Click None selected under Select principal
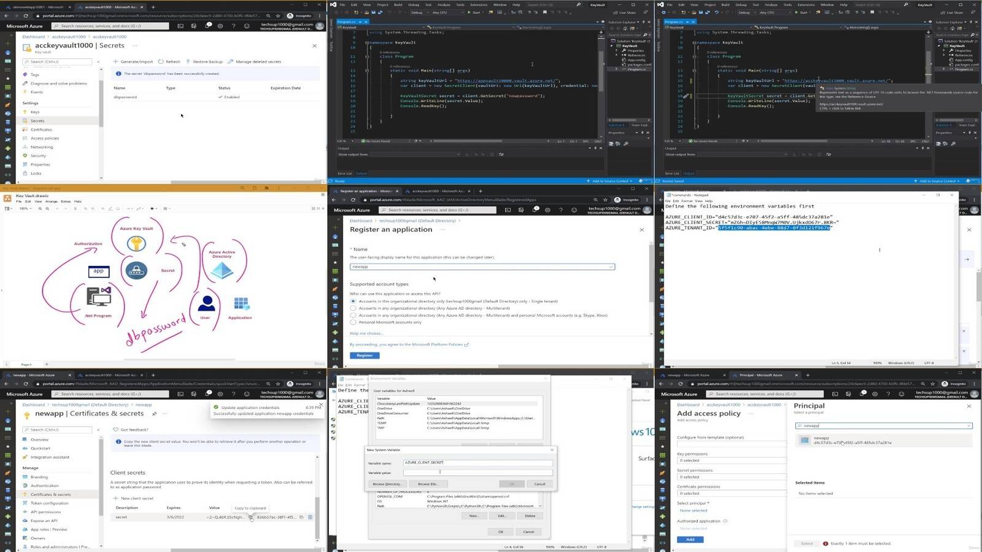The image size is (982, 552). (x=694, y=511)
